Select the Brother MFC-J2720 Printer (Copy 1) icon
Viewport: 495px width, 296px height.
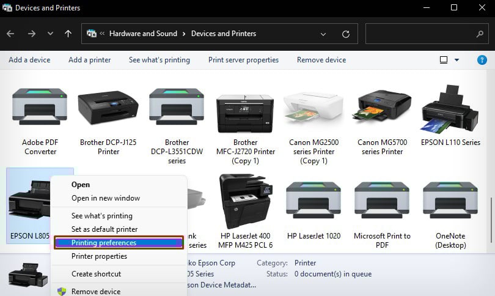(245, 113)
